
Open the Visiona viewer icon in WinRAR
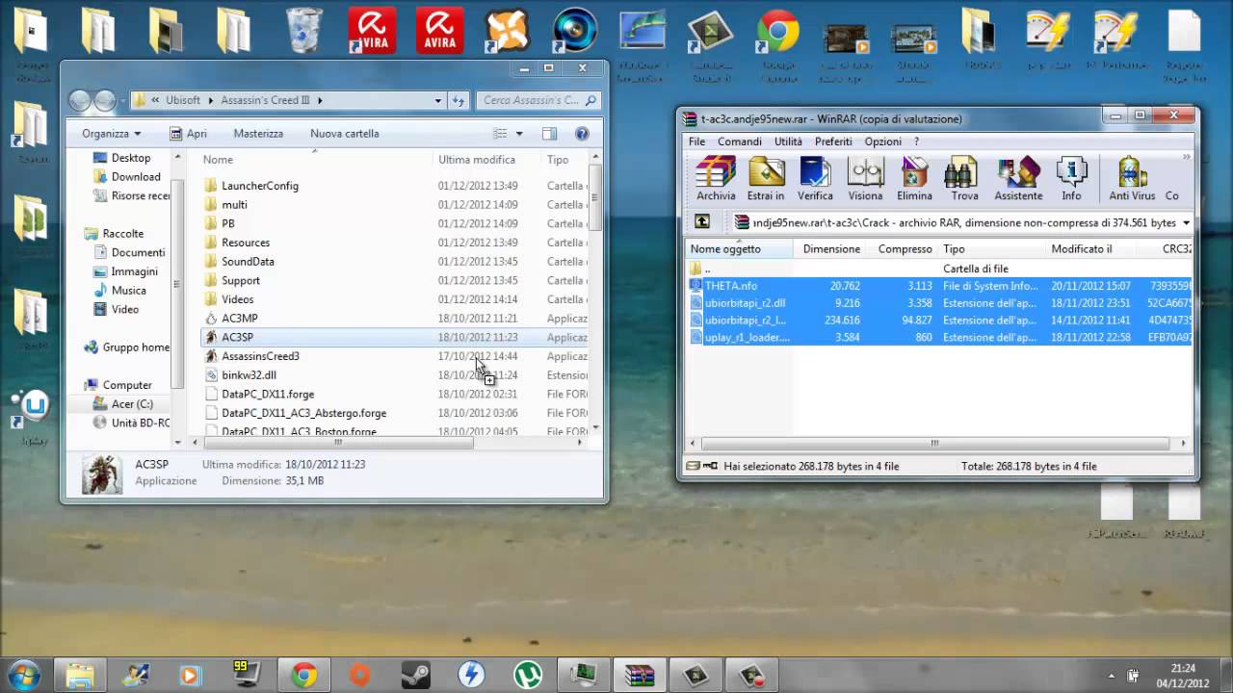click(x=865, y=179)
